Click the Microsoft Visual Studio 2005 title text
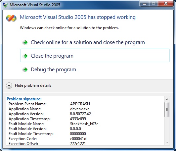 click(x=35, y=5)
